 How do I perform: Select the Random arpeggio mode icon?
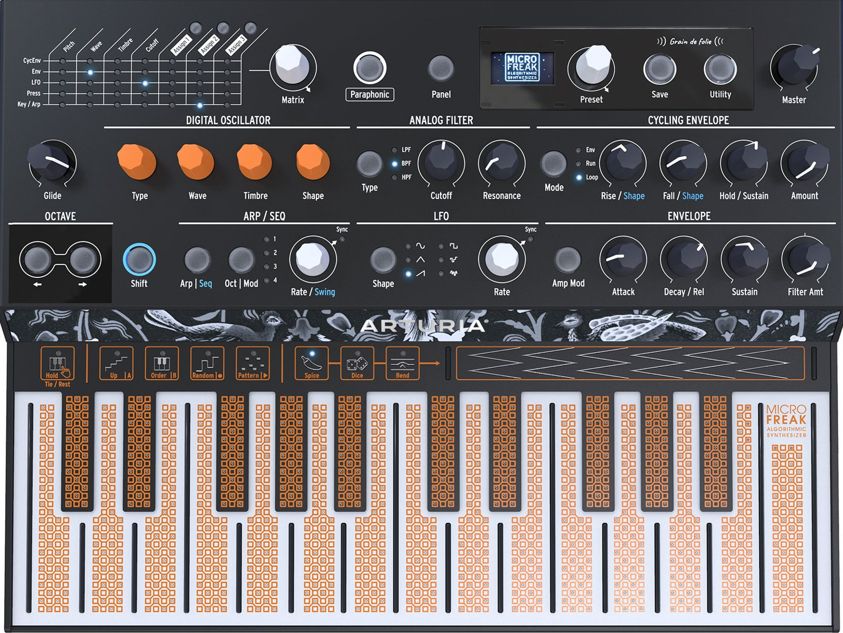[207, 363]
